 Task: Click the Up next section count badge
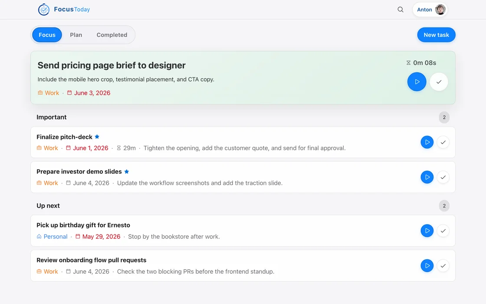444,206
